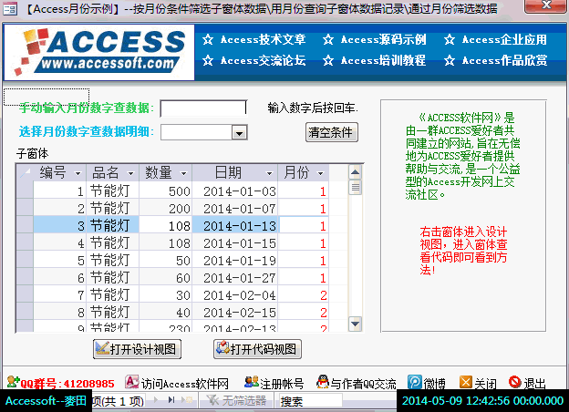
Task: Click quantity cell 30
Action: (166, 294)
